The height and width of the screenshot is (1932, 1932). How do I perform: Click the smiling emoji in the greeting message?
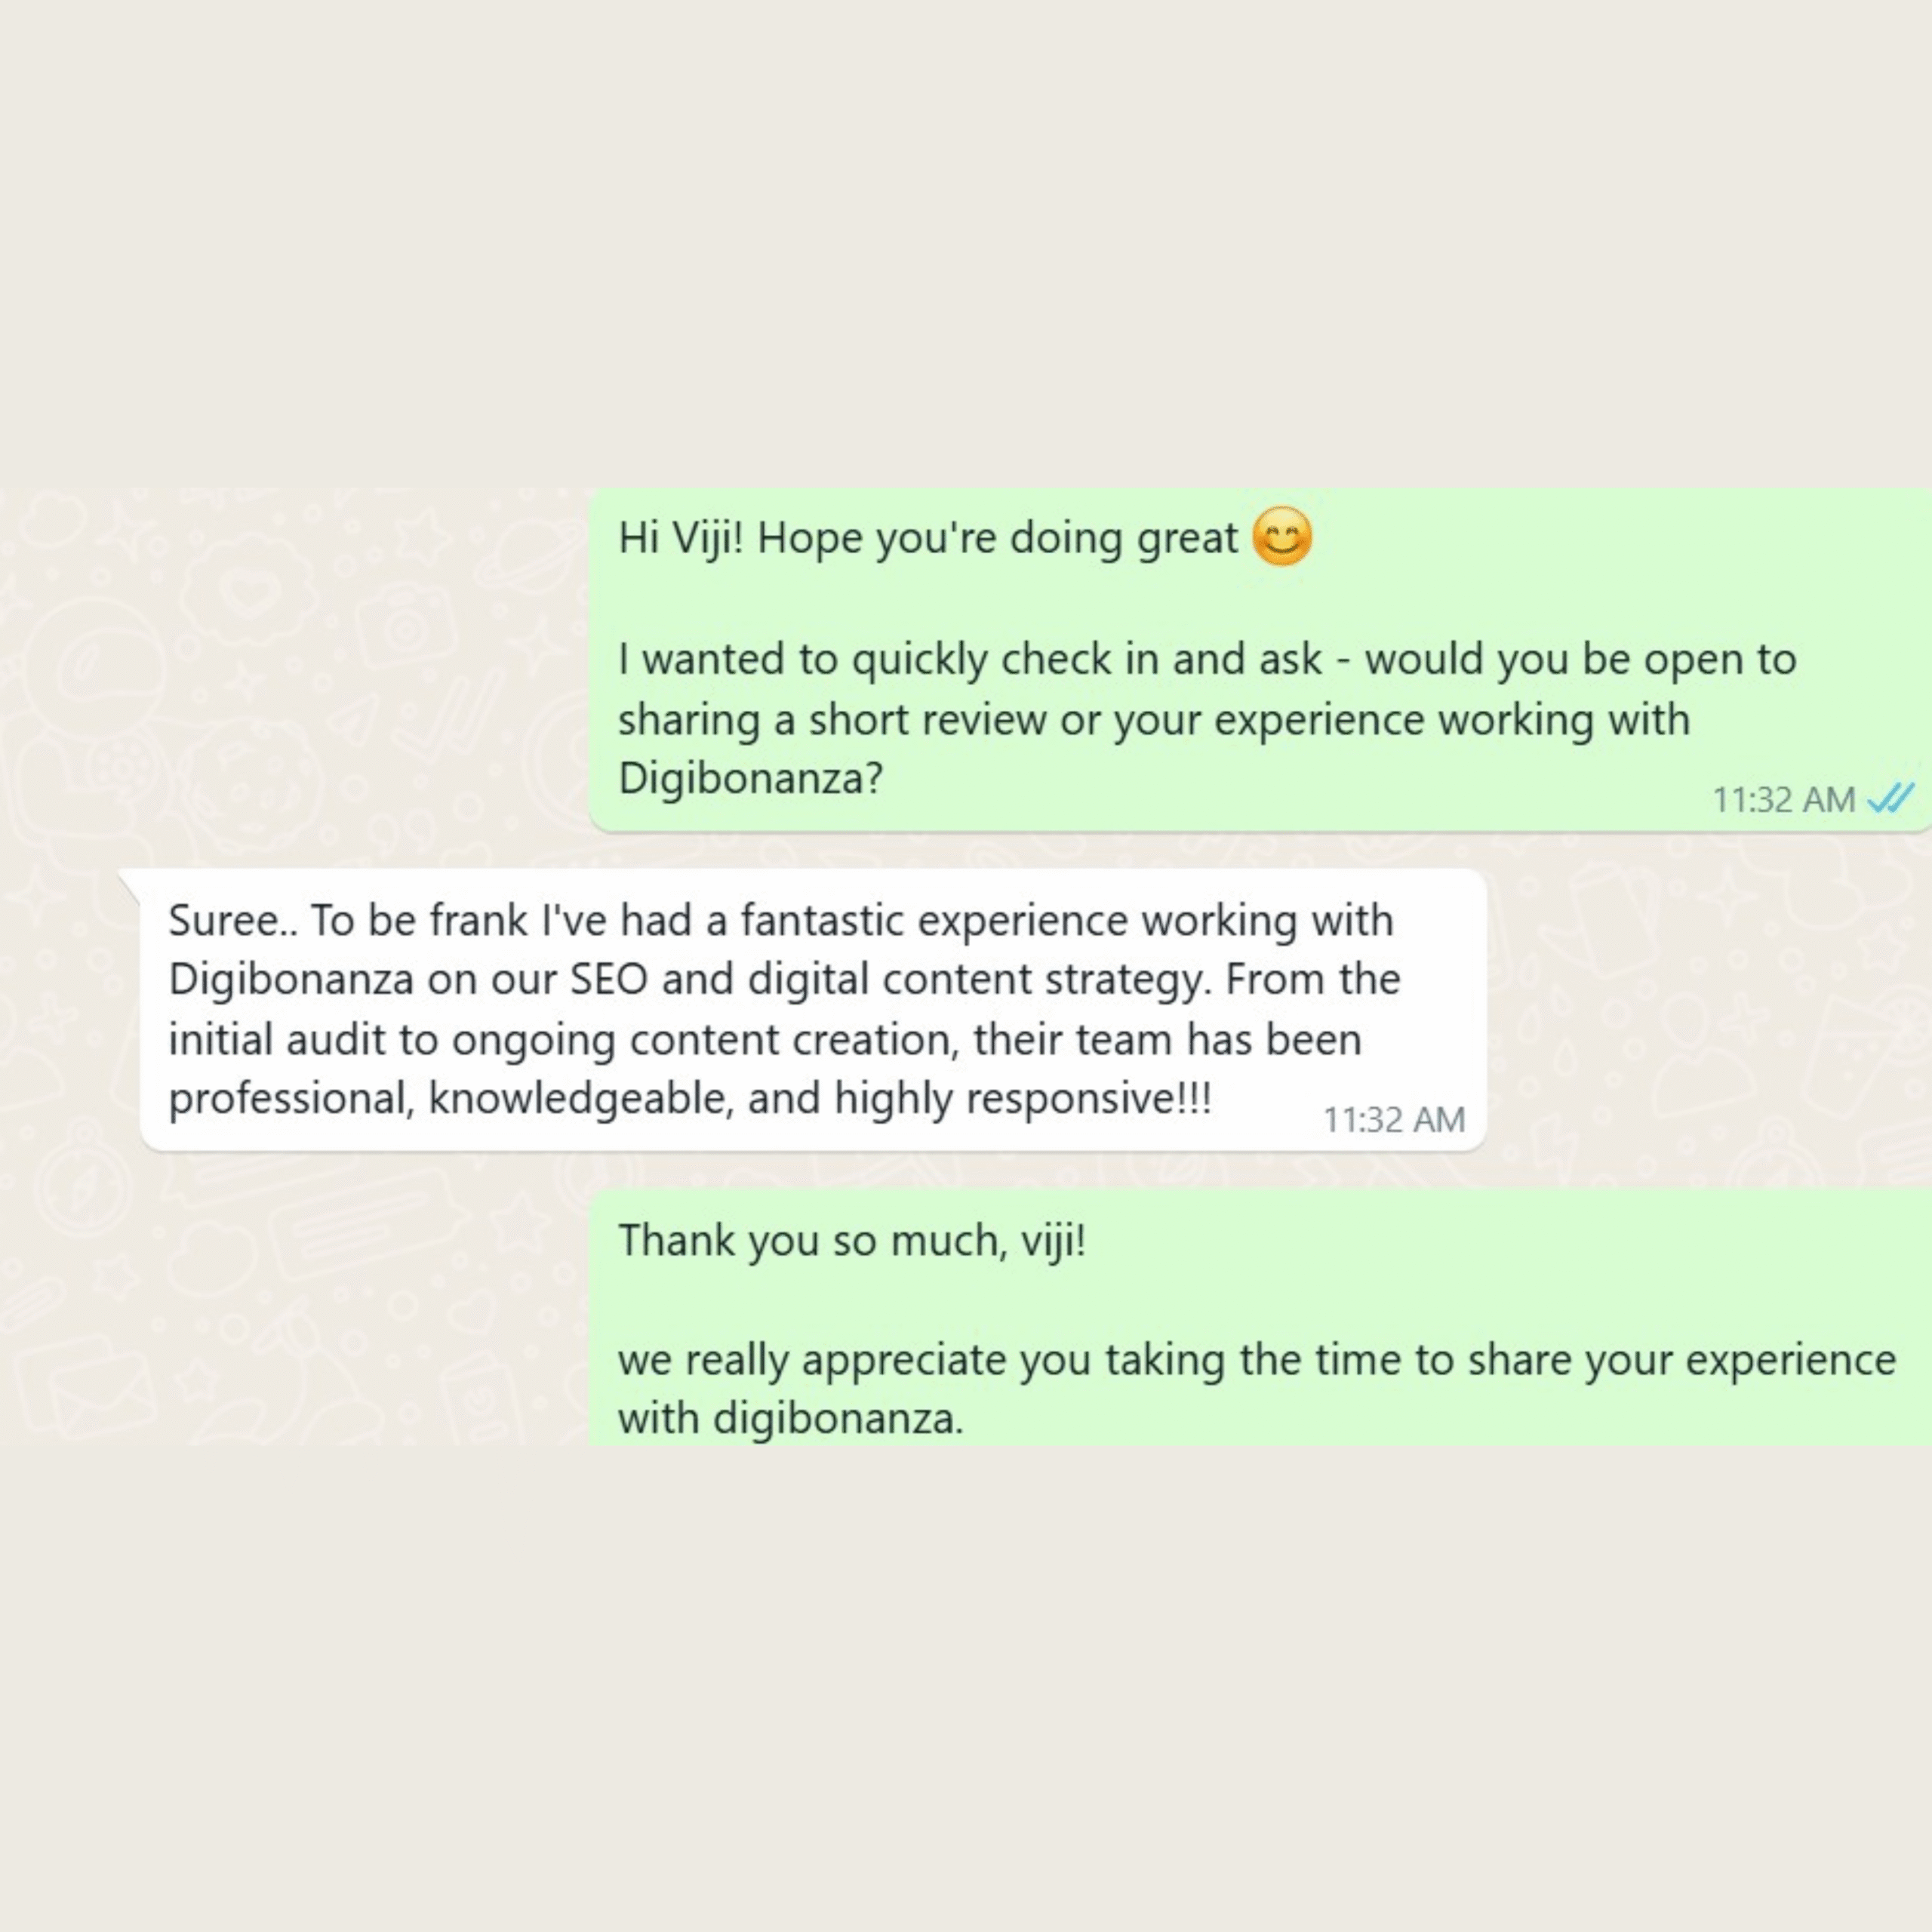[1281, 538]
